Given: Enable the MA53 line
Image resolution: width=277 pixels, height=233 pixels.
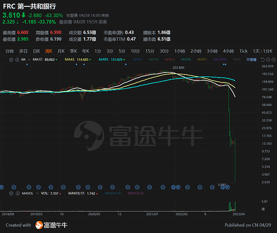Looking at the screenshot, I should [170, 59].
